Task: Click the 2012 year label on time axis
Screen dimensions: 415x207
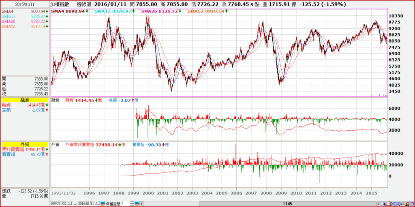Action: coord(326,193)
